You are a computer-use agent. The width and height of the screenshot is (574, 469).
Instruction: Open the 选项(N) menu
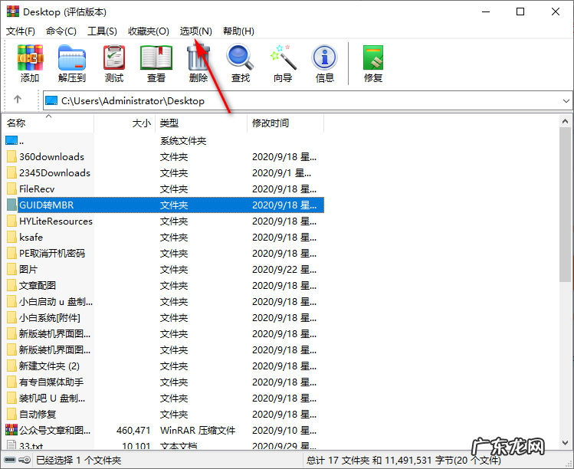[x=196, y=31]
